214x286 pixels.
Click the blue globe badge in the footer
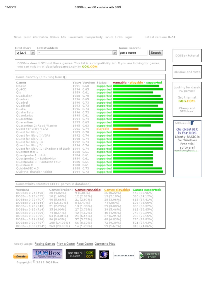(x=104, y=255)
